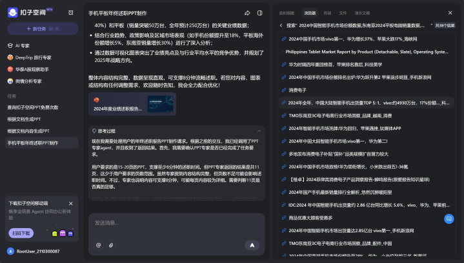The image size is (464, 263).
Task: Click the send message arrow button
Action: [252, 245]
